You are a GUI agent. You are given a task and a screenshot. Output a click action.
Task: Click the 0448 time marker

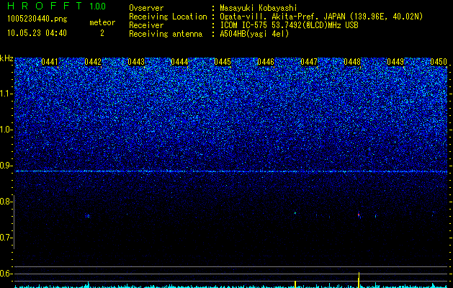point(352,62)
